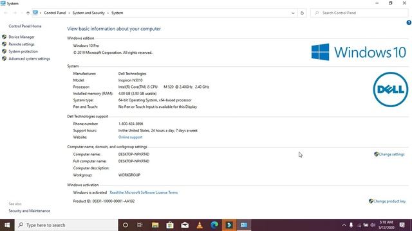Click the battery tray icon
Screen dimensions: 412x231
coord(366,225)
